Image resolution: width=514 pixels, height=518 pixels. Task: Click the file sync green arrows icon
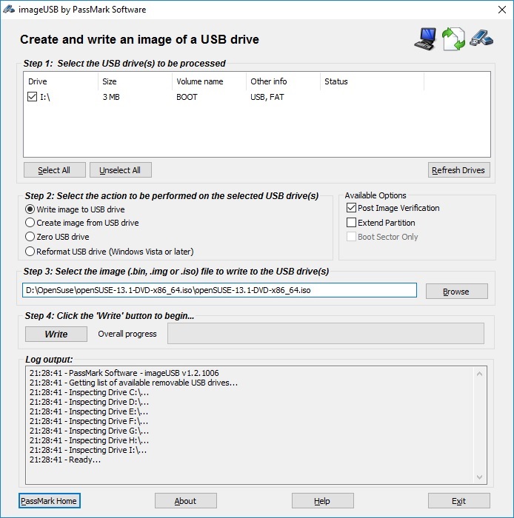tap(453, 39)
